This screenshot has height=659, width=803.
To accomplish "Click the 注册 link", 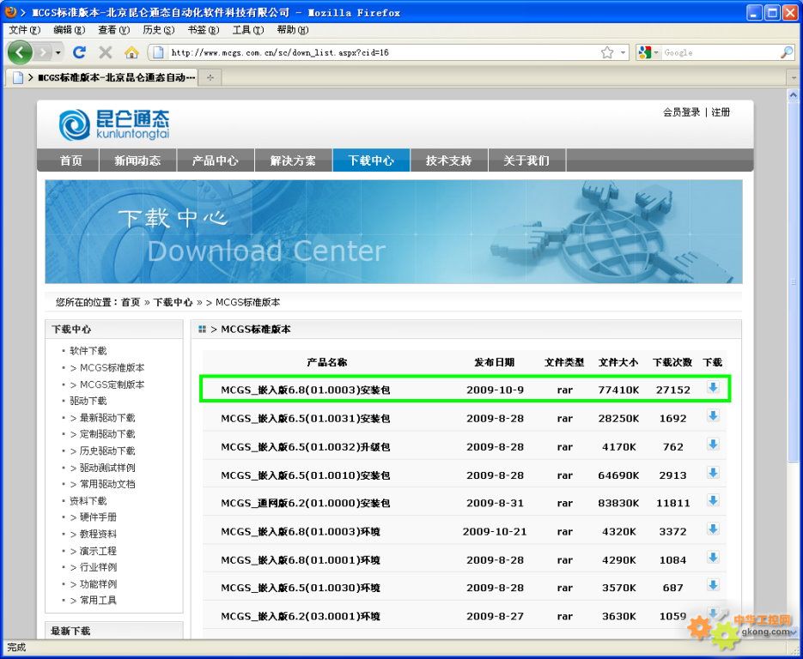I will coord(721,112).
